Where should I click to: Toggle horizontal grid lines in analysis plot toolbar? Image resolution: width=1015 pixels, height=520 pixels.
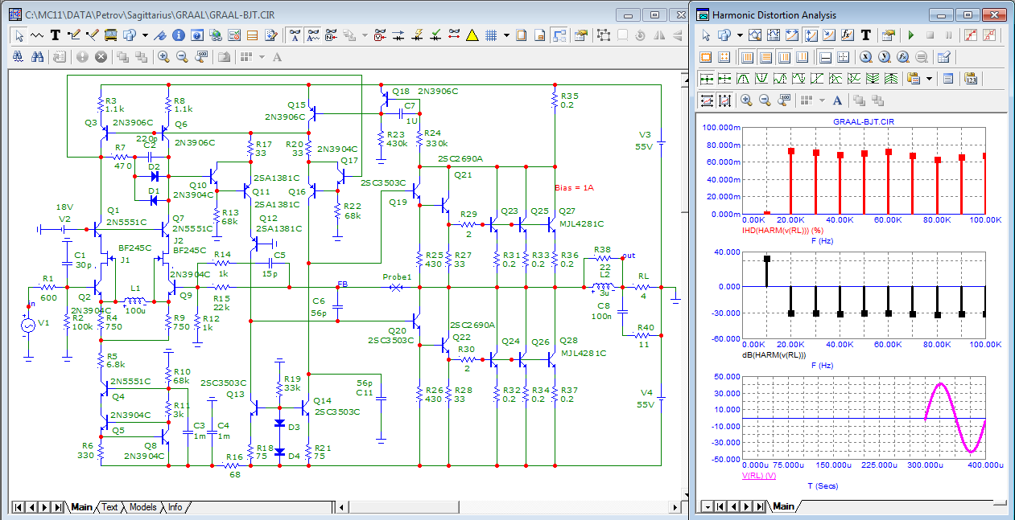click(x=765, y=57)
